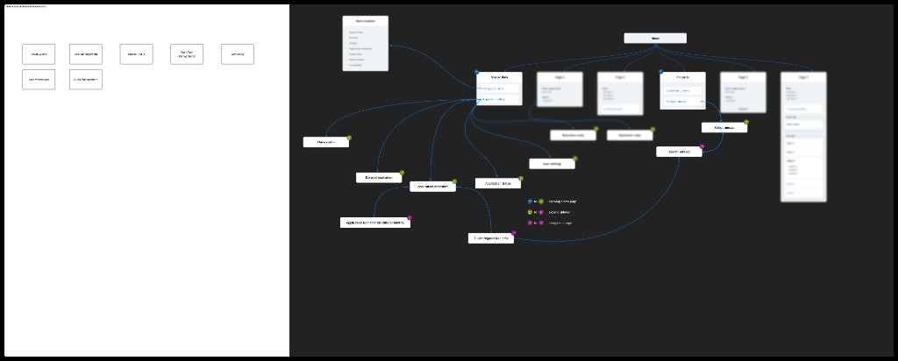Select the Search contact node

pos(680,152)
